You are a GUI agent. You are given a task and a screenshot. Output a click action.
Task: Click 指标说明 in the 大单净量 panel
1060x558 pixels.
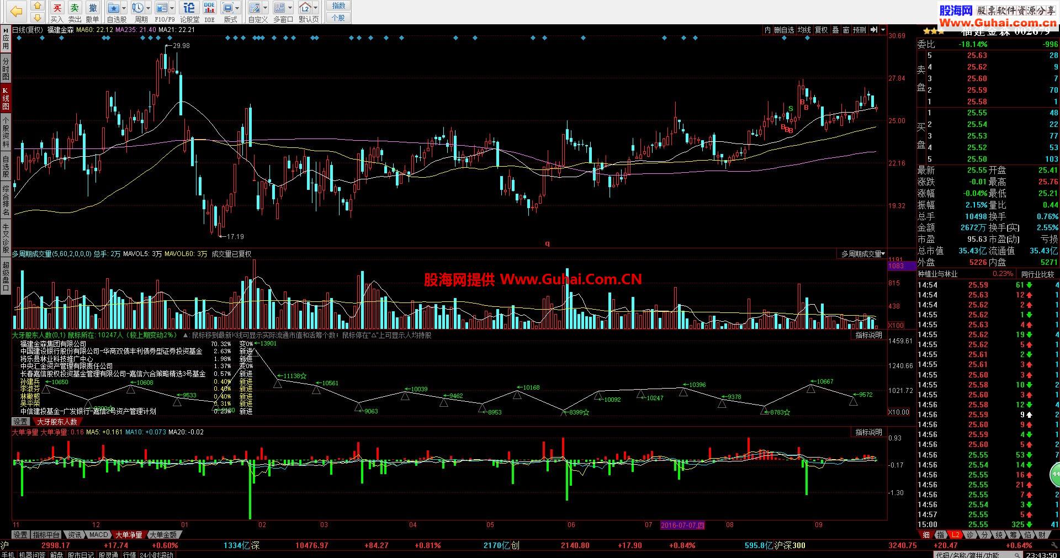point(869,432)
